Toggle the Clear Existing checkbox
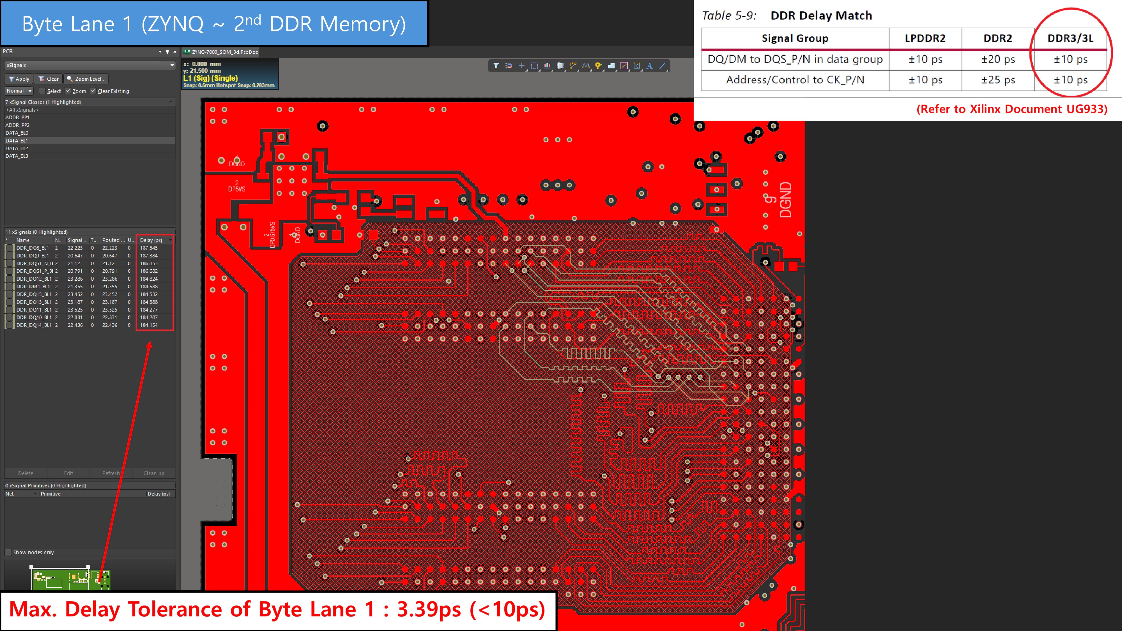The image size is (1122, 631). click(x=93, y=91)
